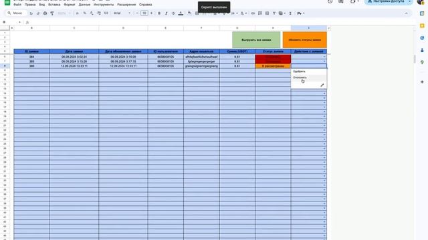Open the filter views dropdown
The height and width of the screenshot is (240, 428).
tap(282, 13)
